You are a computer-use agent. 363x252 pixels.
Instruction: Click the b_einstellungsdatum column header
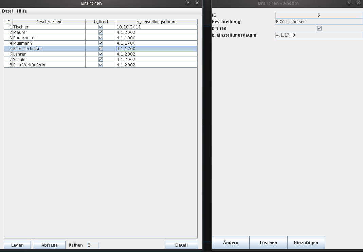pyautogui.click(x=156, y=22)
